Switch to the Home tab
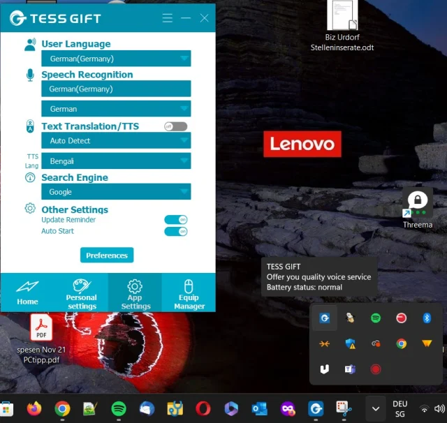The height and width of the screenshot is (423, 447). 27,292
